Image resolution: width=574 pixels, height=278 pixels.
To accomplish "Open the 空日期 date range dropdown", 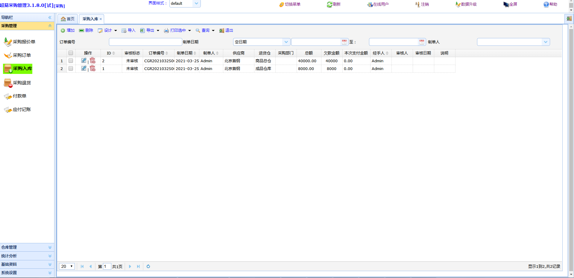I will [286, 42].
